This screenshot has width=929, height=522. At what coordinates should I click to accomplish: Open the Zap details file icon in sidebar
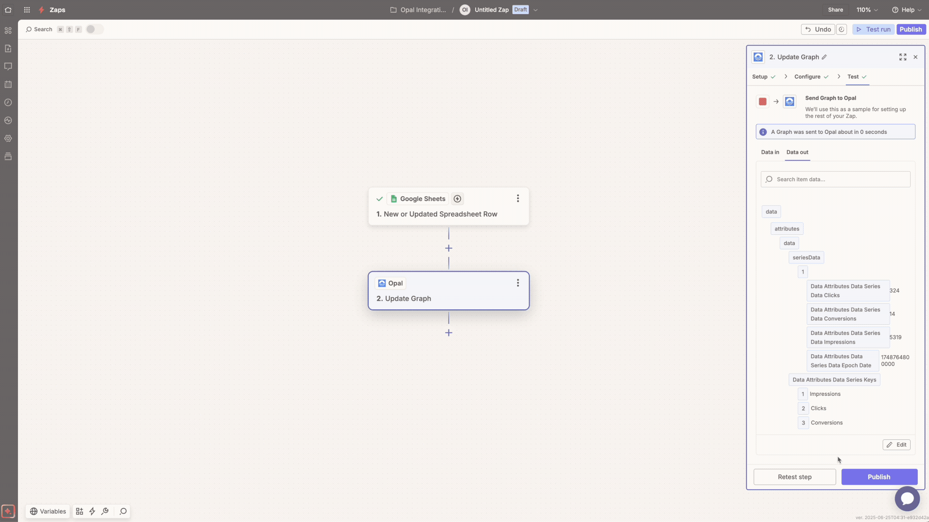pyautogui.click(x=8, y=48)
